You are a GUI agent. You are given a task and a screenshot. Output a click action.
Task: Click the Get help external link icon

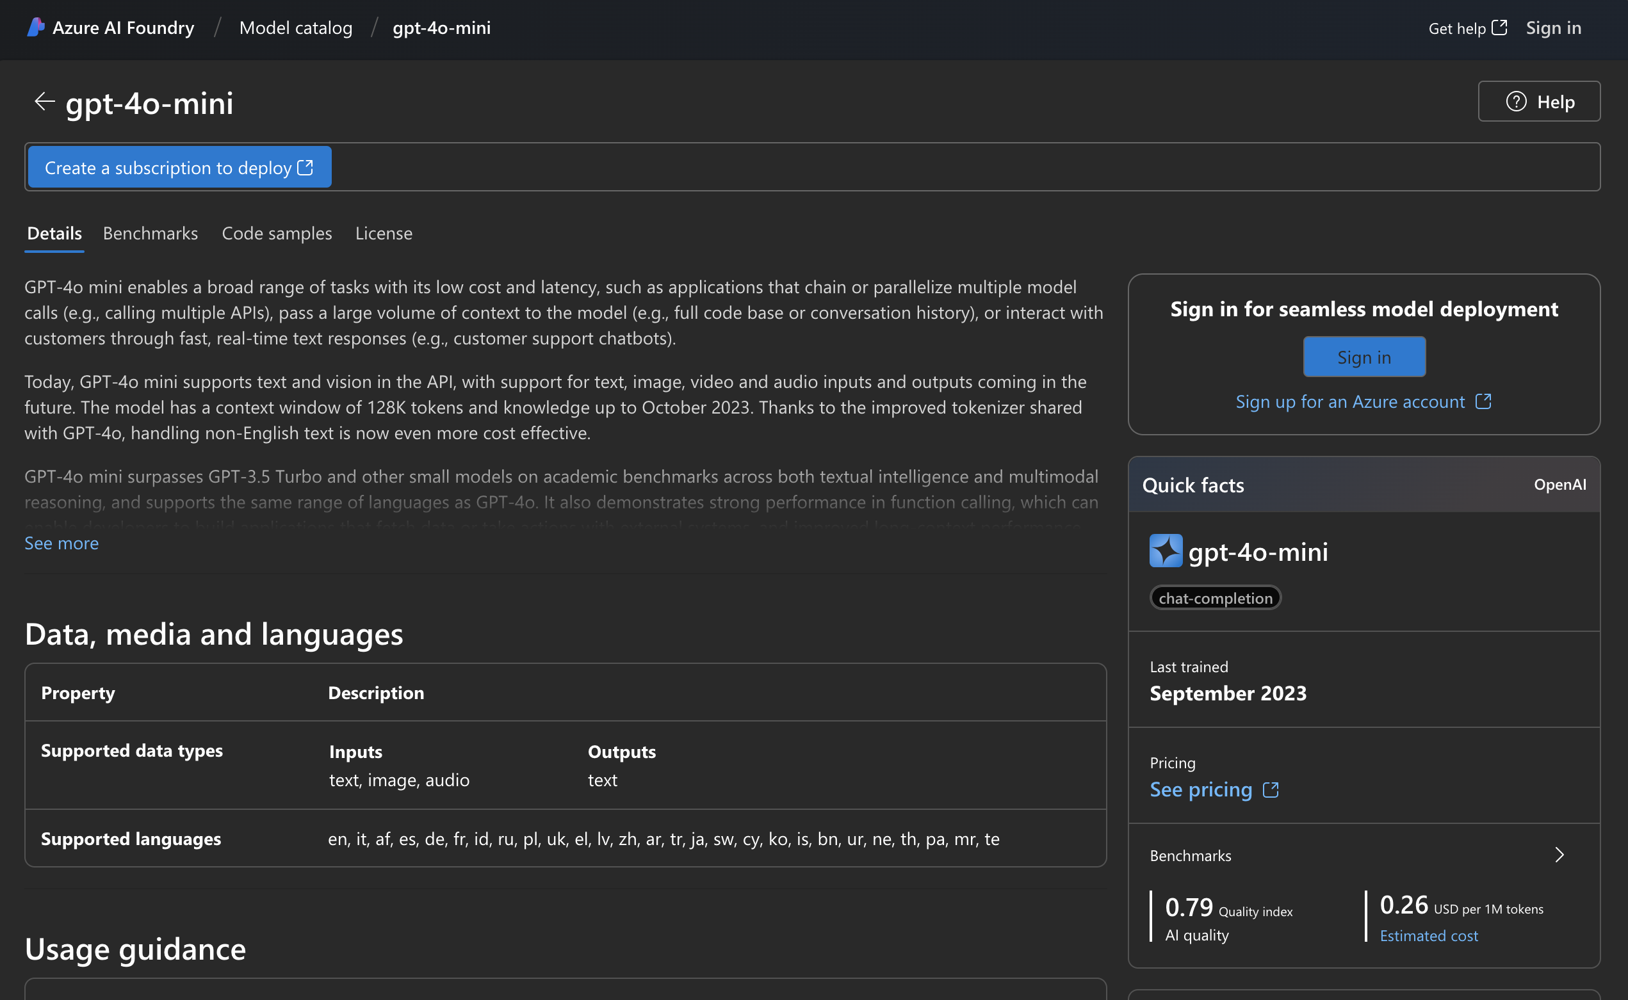[1500, 27]
